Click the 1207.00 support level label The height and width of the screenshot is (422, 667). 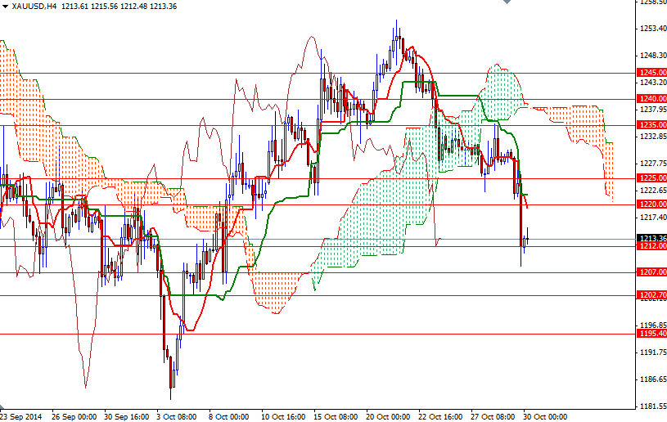[x=651, y=272]
